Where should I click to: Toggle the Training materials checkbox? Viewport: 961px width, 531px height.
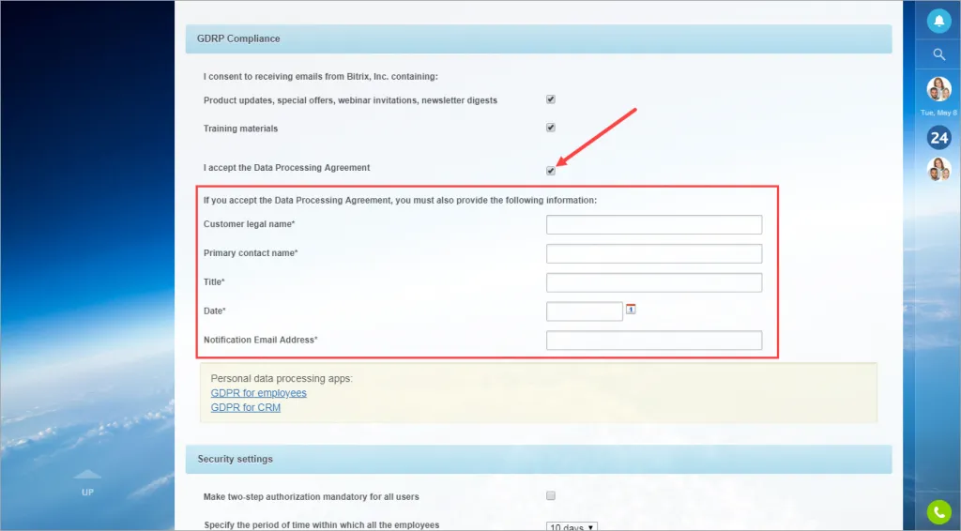click(x=550, y=128)
